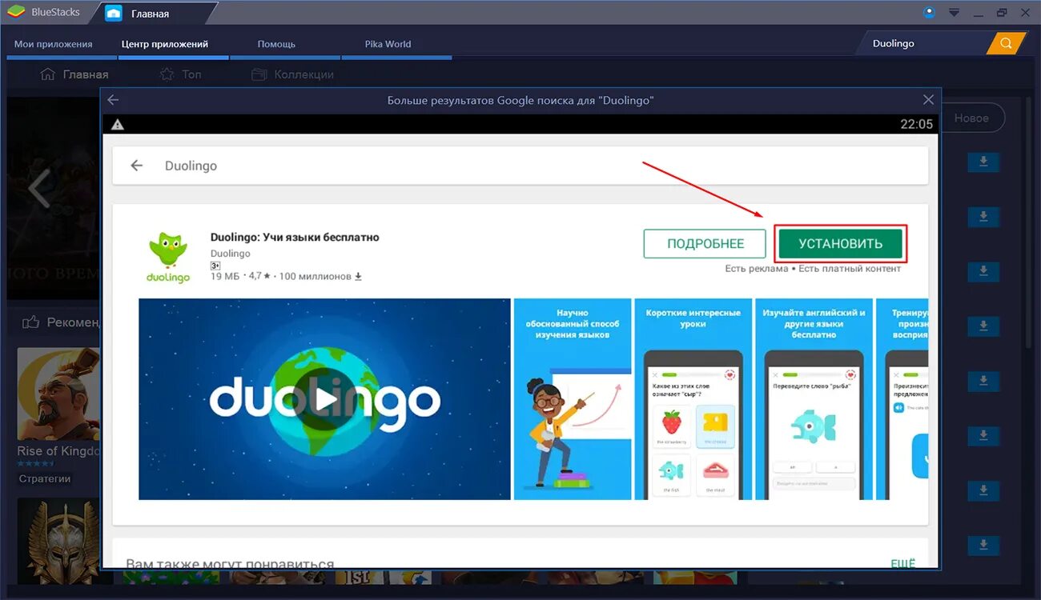Click the previous banner left chevron
This screenshot has height=600, width=1041.
pyautogui.click(x=38, y=189)
